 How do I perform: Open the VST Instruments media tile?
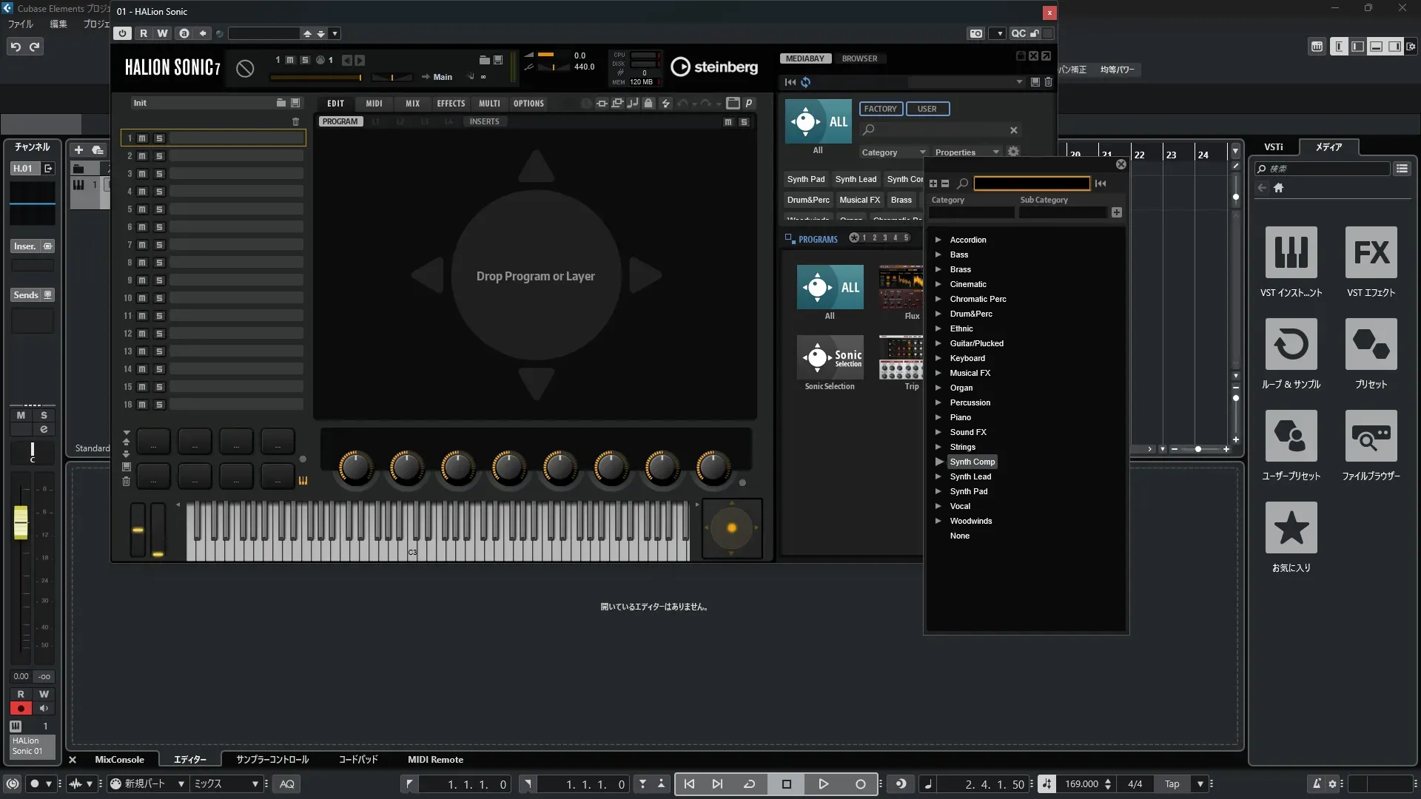1291,252
